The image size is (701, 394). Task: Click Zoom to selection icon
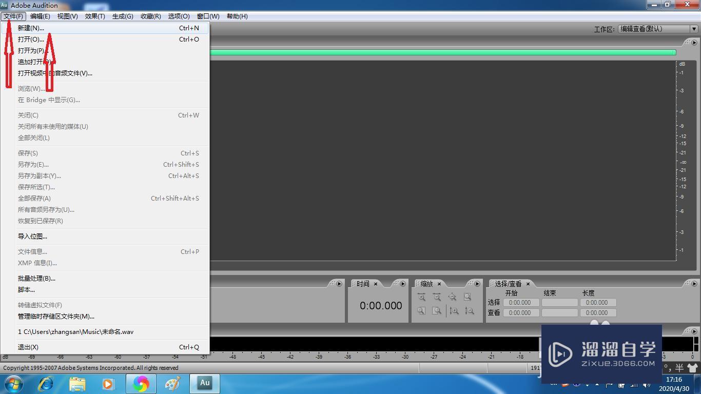point(468,297)
